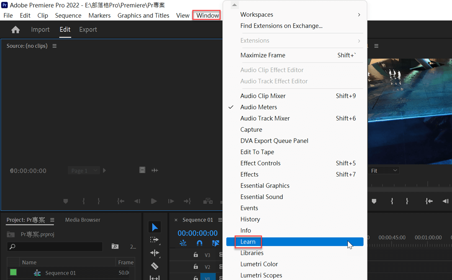Image resolution: width=452 pixels, height=280 pixels.
Task: Toggle insert sequences as nests
Action: (183, 243)
